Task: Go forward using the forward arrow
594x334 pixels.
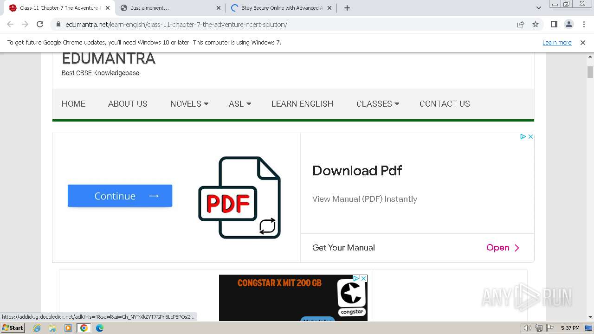Action: [x=25, y=24]
